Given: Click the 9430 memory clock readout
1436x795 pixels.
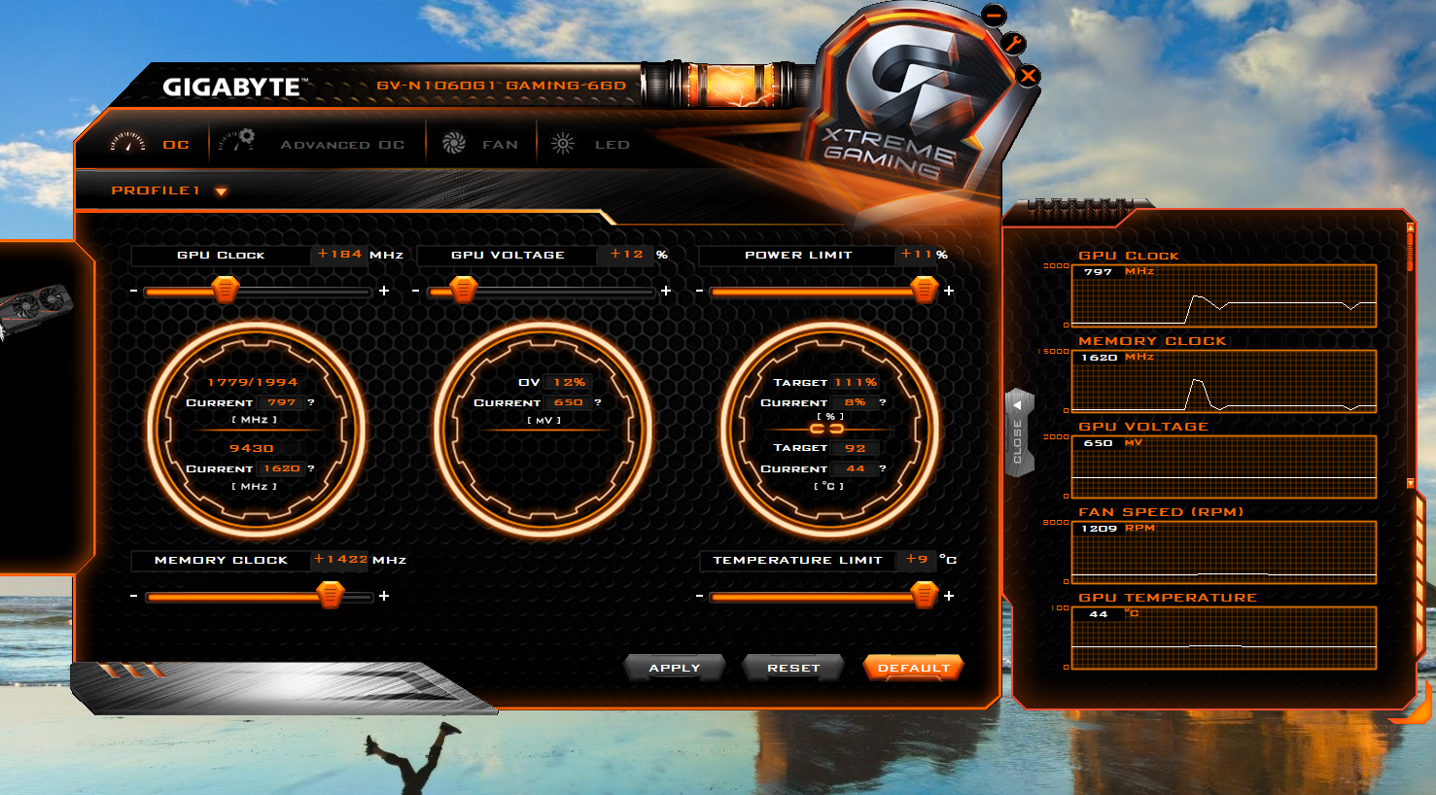Looking at the screenshot, I should point(252,448).
